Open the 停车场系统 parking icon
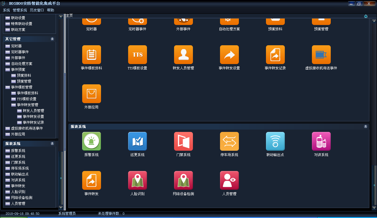This screenshot has width=377, height=218. 229,141
